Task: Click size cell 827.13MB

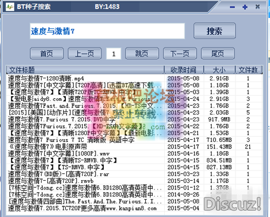Action: [219, 167]
